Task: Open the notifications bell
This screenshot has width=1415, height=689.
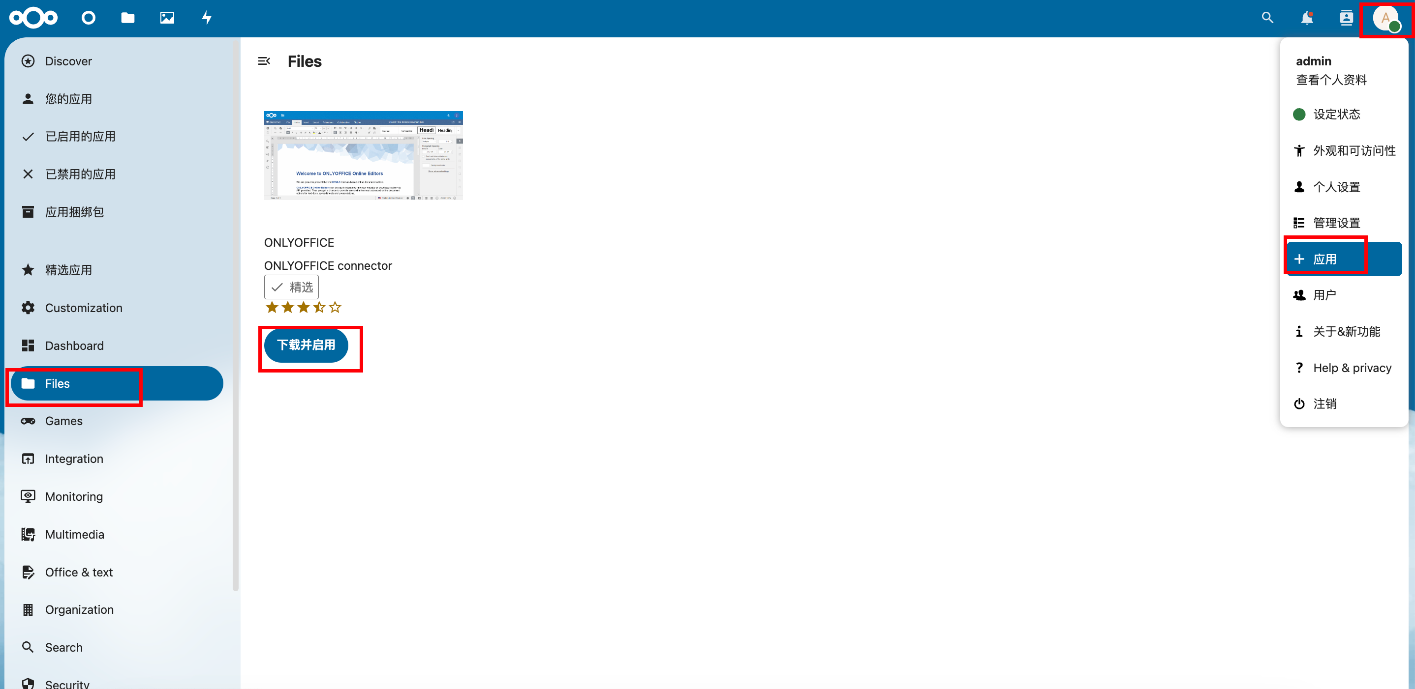Action: (1307, 18)
